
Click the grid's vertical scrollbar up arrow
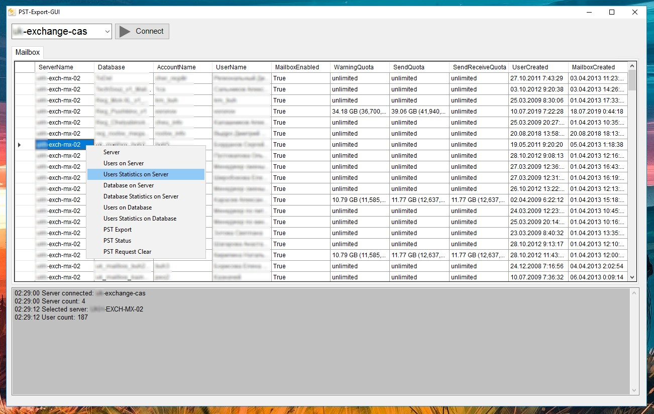(x=632, y=66)
